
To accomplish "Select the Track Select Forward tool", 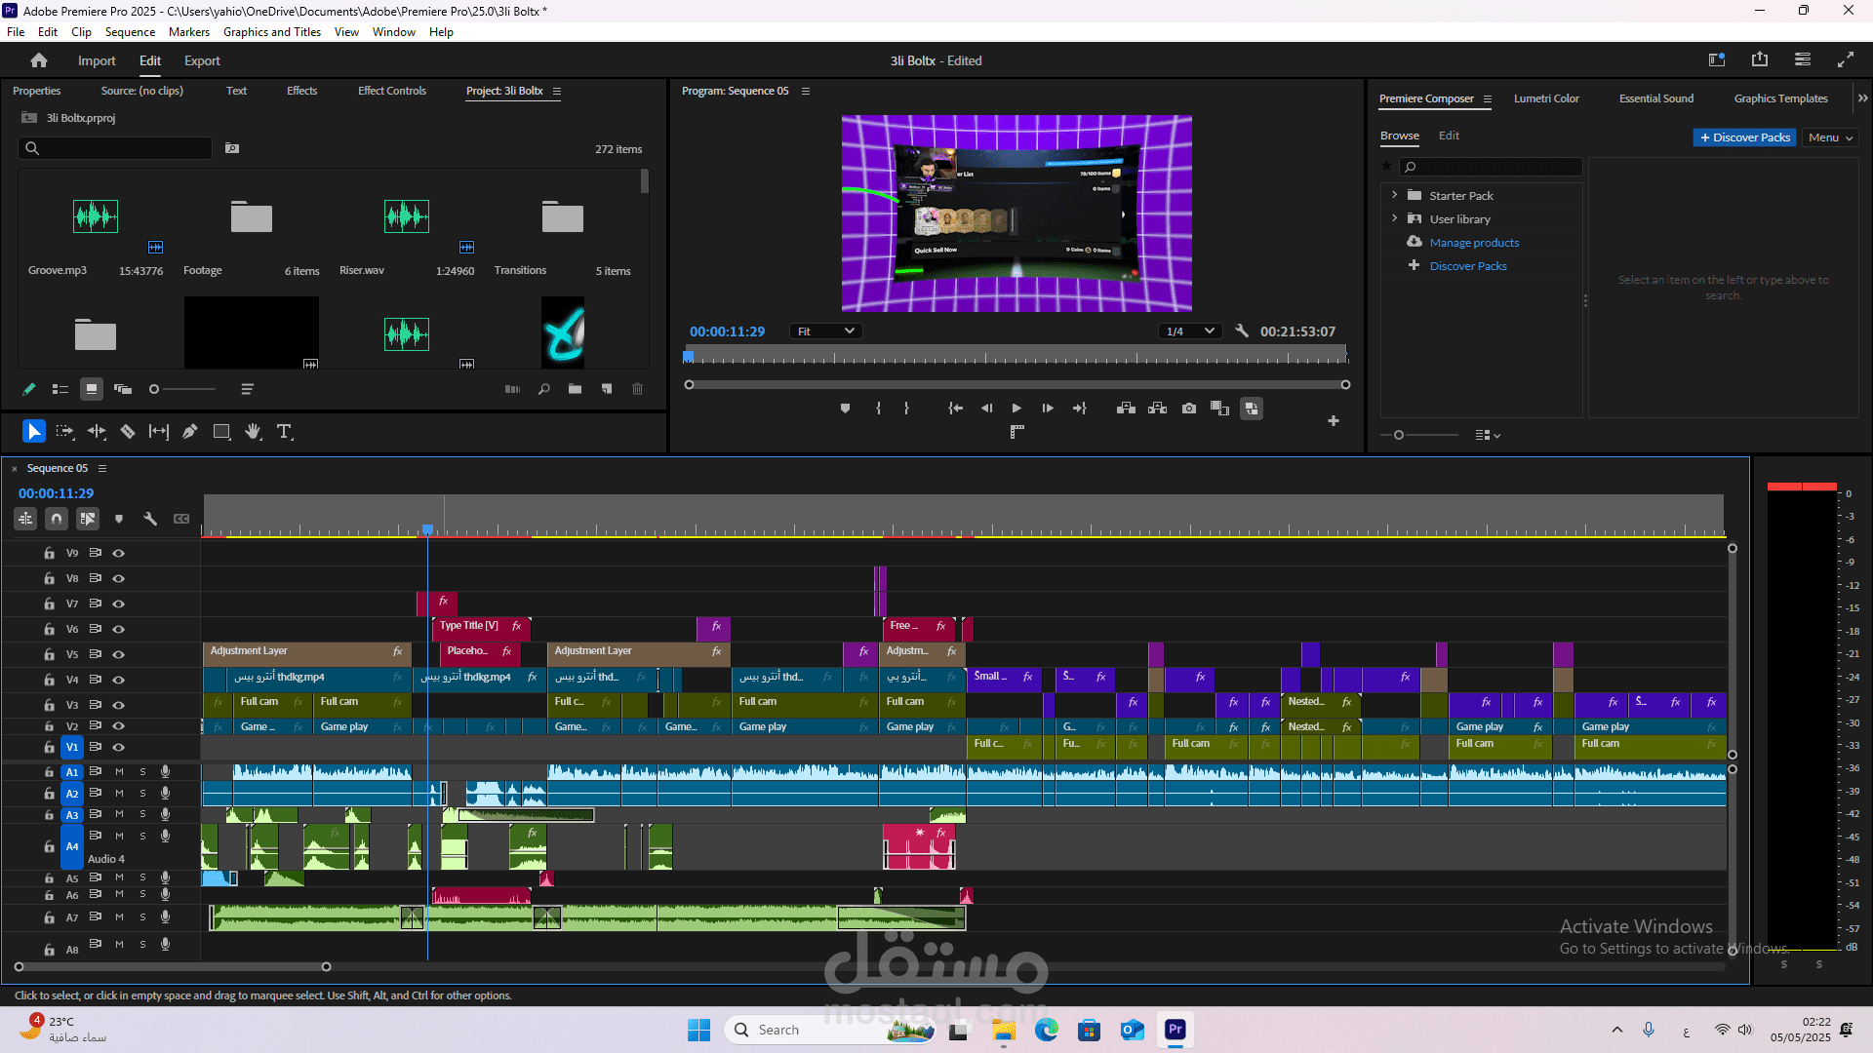I will pos(65,431).
